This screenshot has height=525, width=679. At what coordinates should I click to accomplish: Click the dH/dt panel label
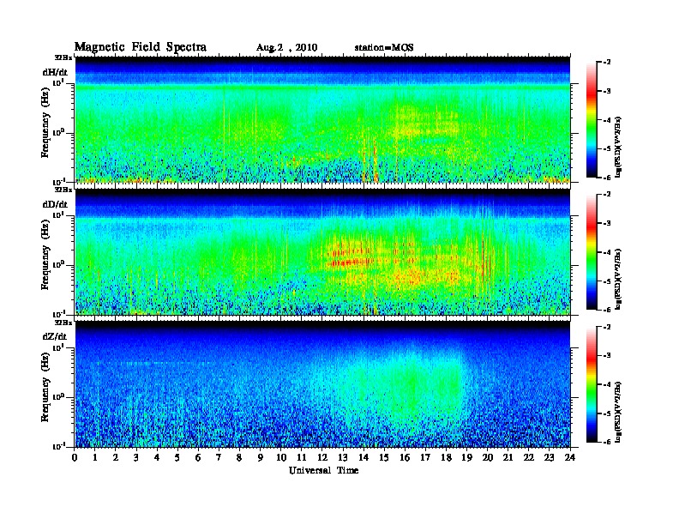[55, 72]
